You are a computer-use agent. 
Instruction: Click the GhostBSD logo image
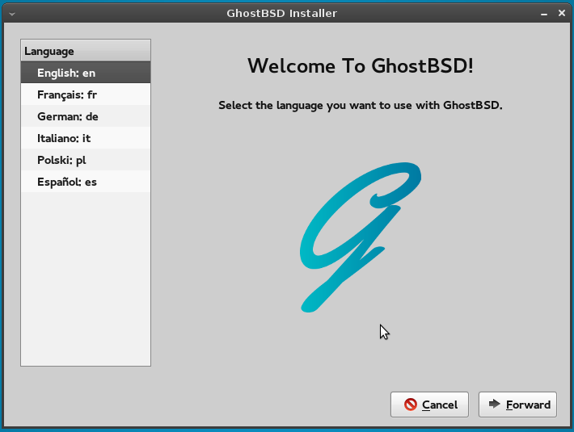361,237
